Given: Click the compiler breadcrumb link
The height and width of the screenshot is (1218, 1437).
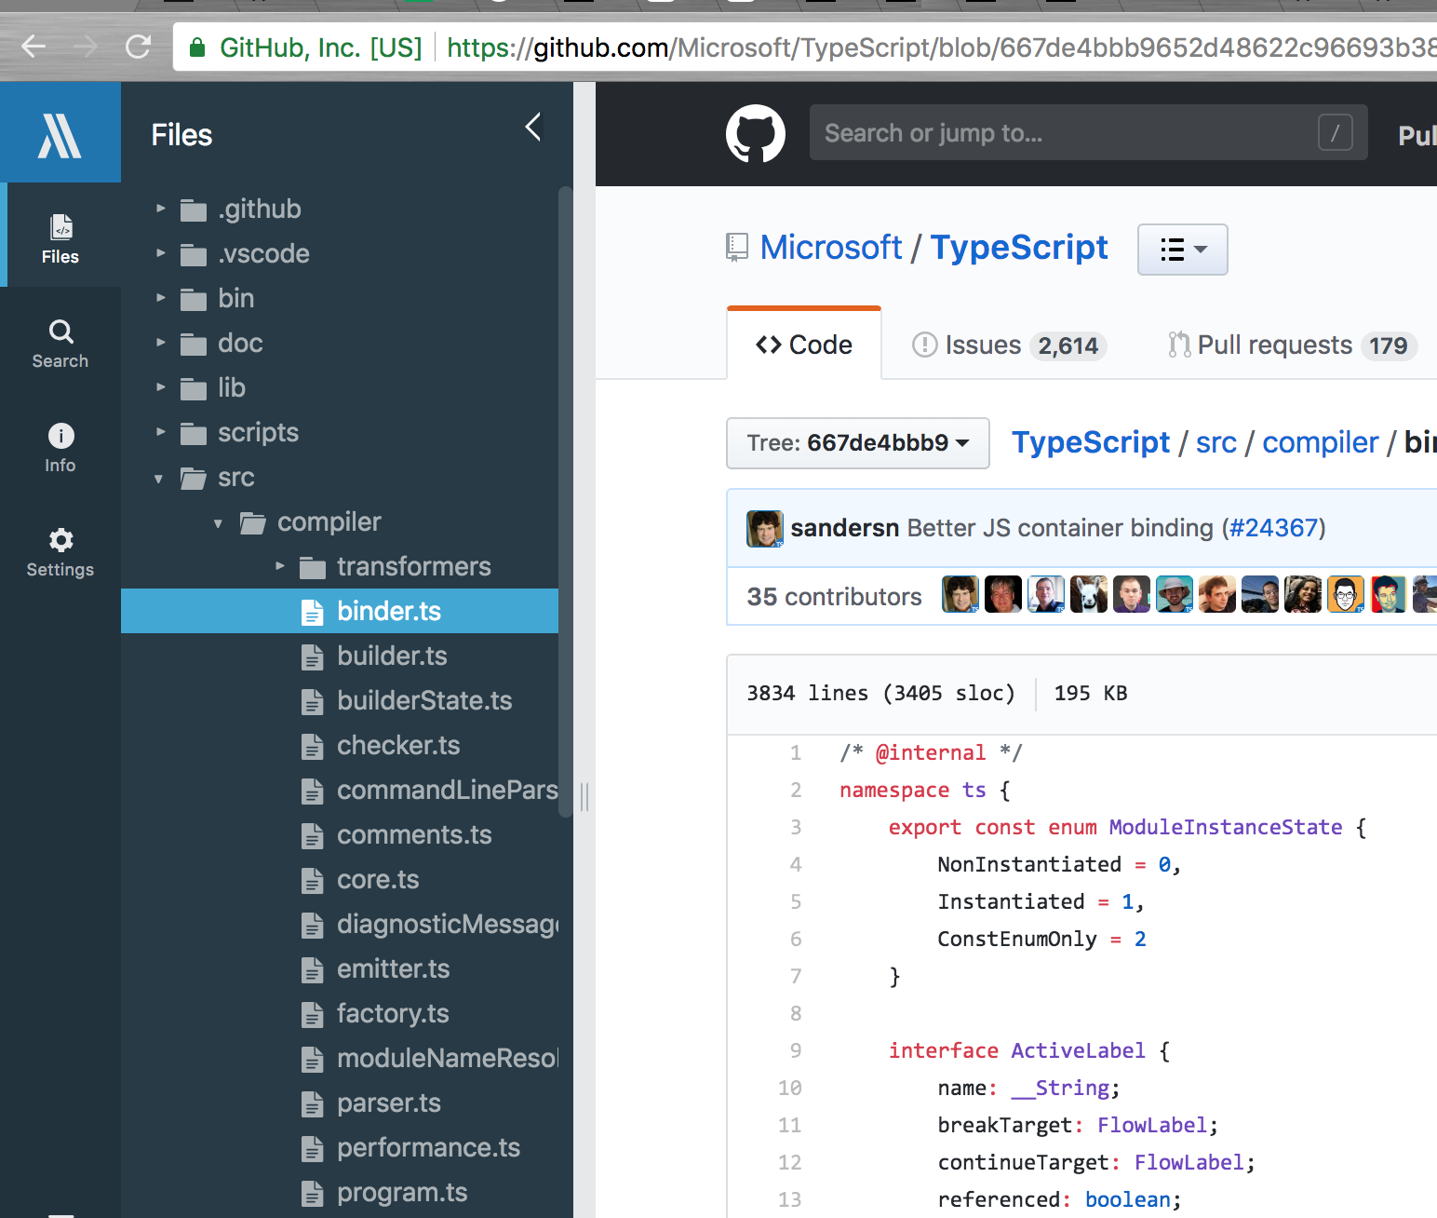Looking at the screenshot, I should tap(1320, 442).
